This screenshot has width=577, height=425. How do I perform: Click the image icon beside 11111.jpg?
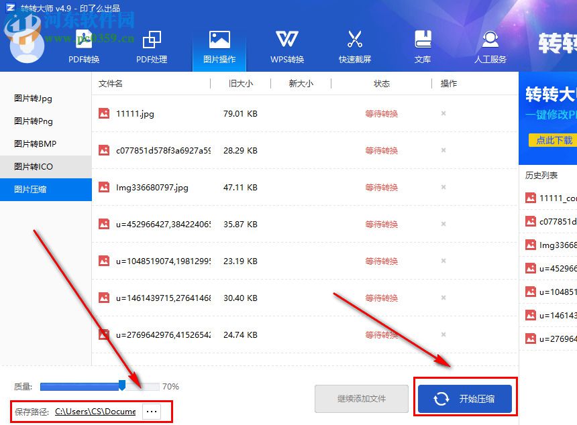click(103, 113)
